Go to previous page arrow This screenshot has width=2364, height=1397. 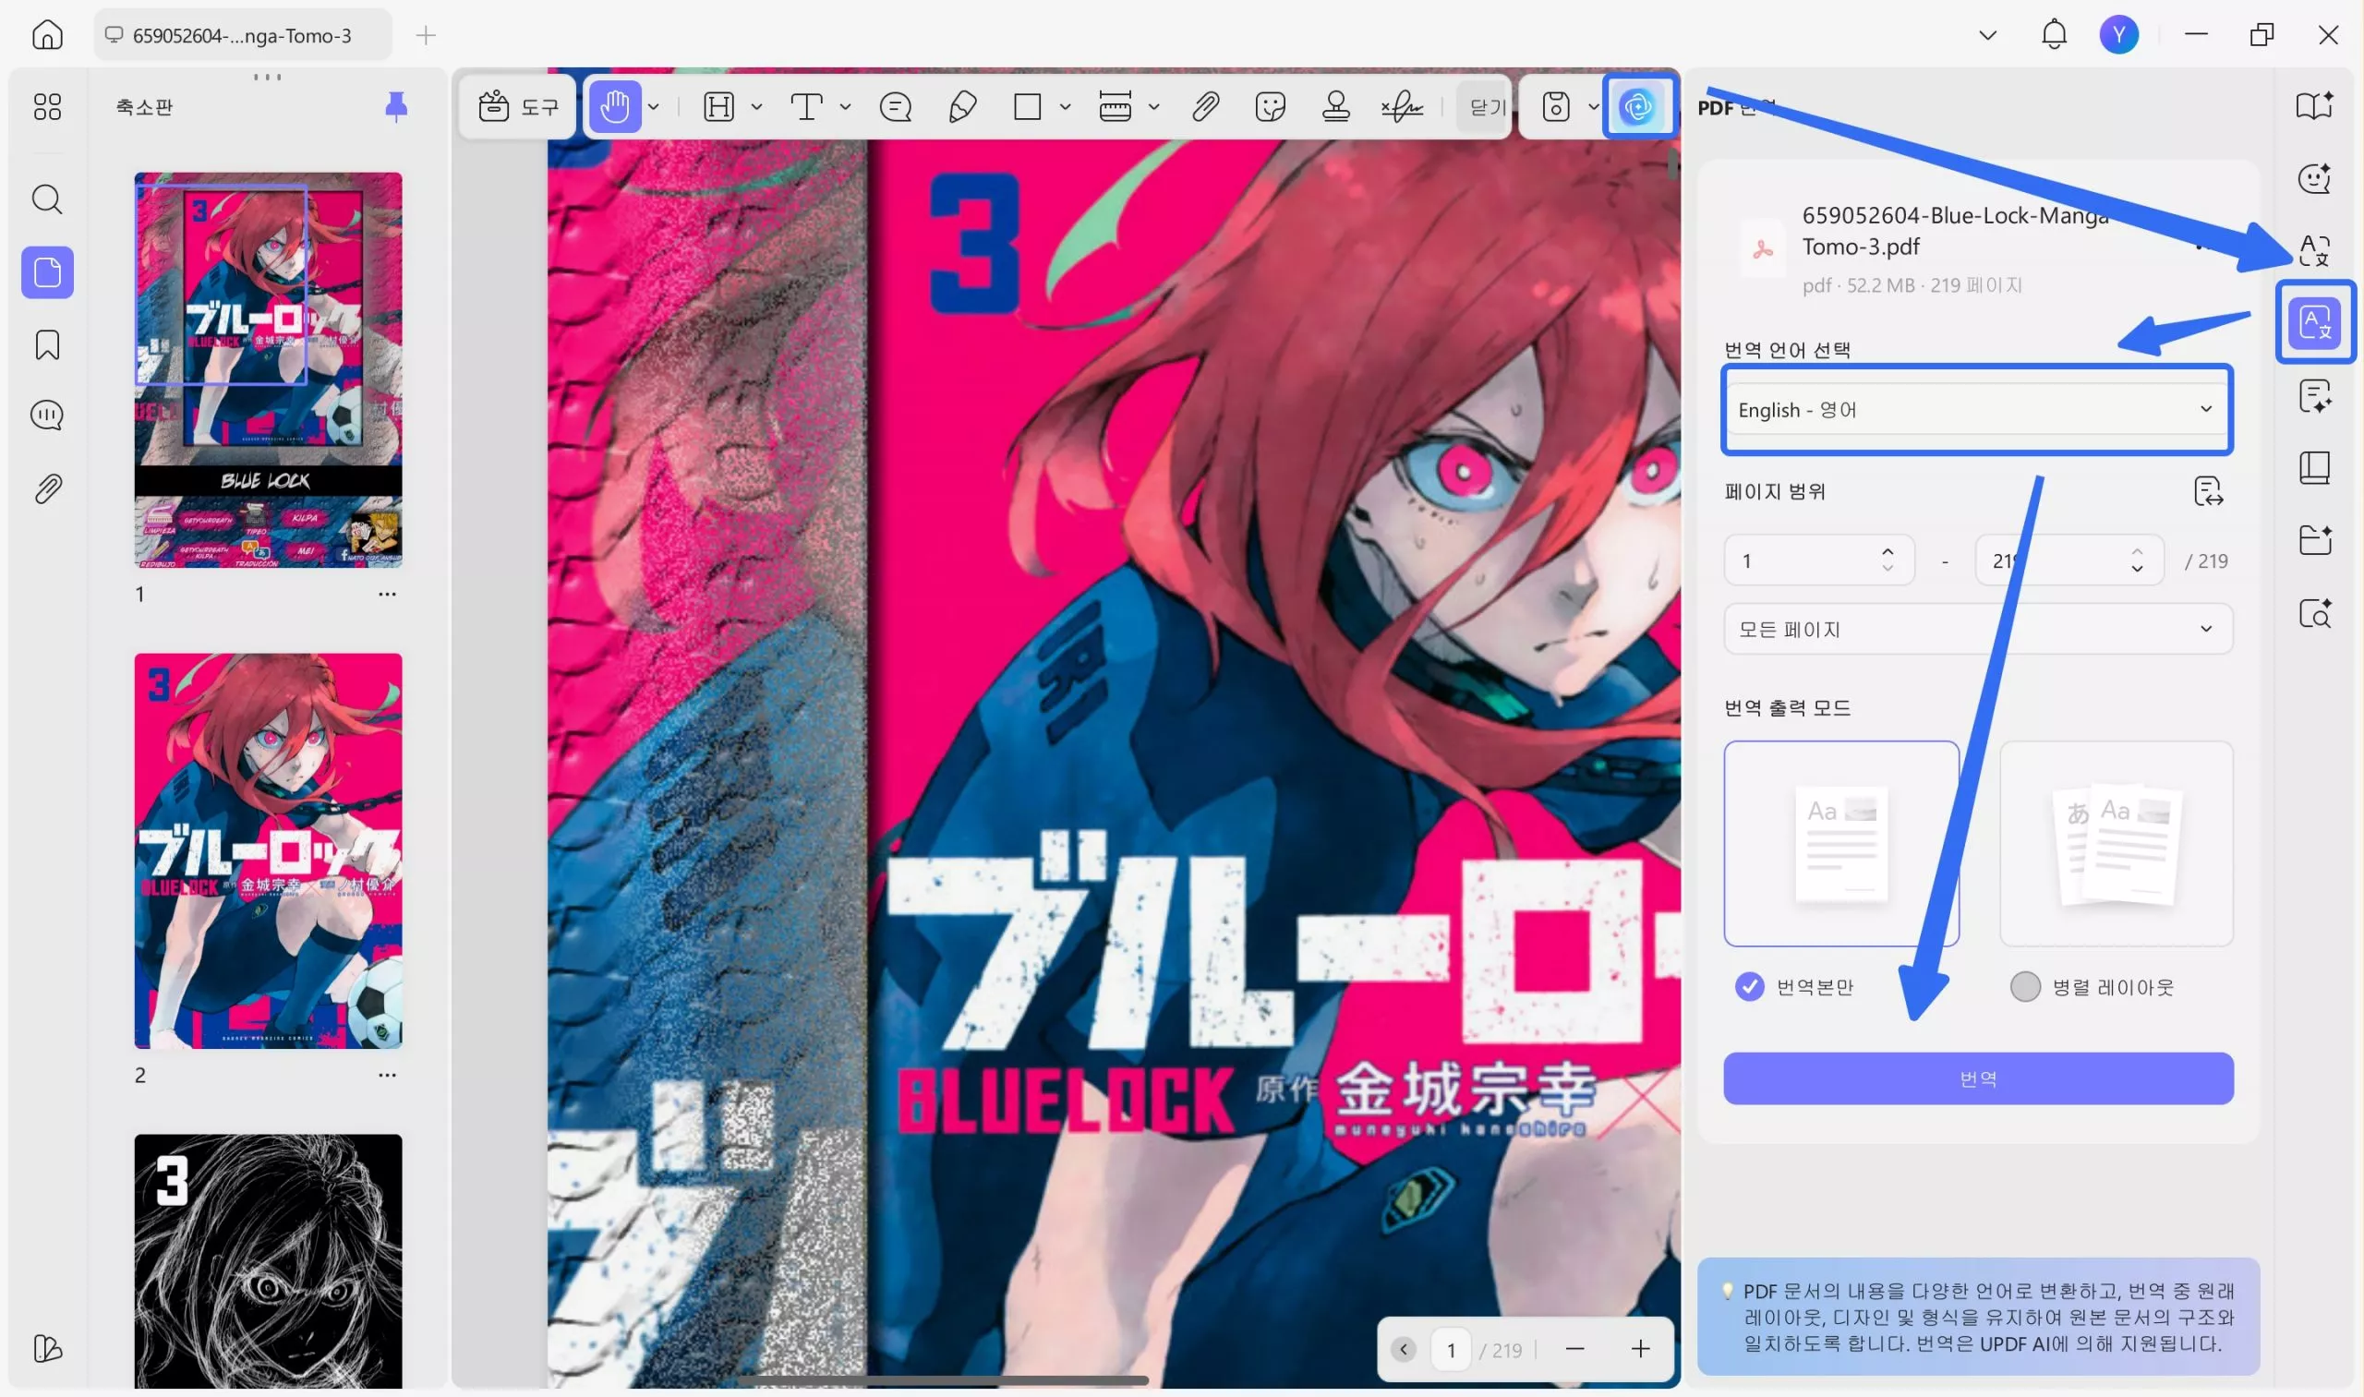coord(1403,1350)
